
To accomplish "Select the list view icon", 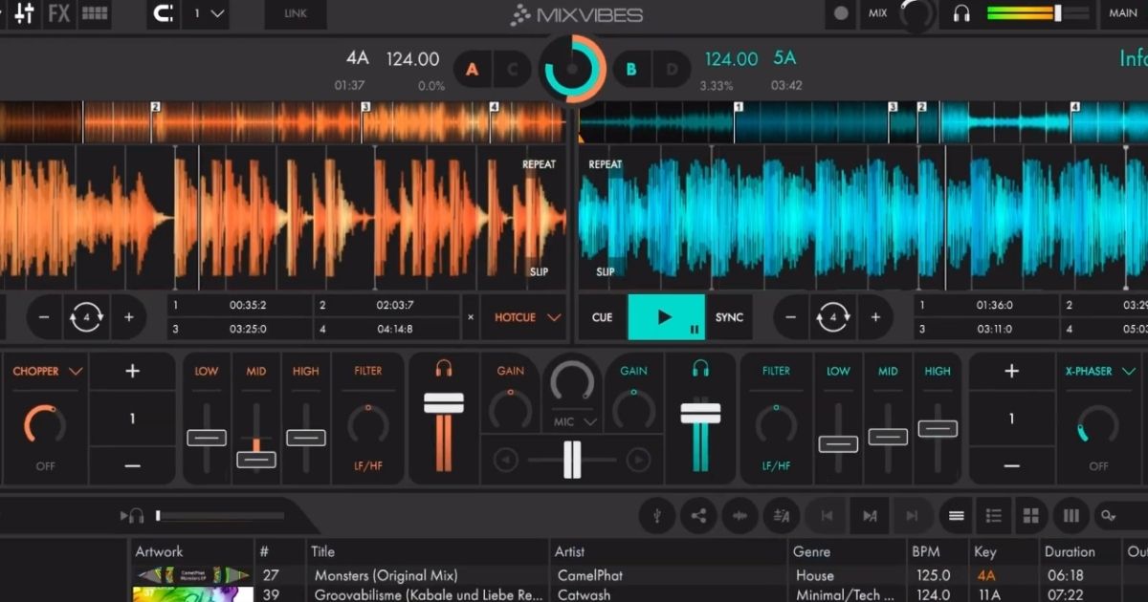I will tap(993, 515).
